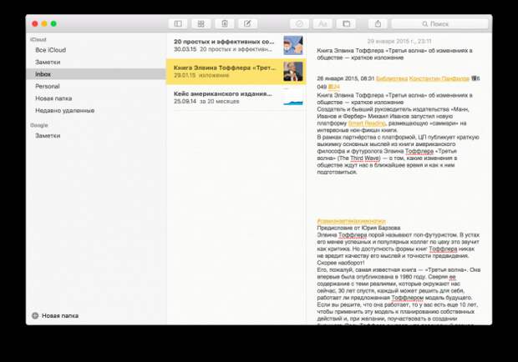Open the orange hashtag link in note
Viewport: 518px width, 362px height.
pos(351,221)
